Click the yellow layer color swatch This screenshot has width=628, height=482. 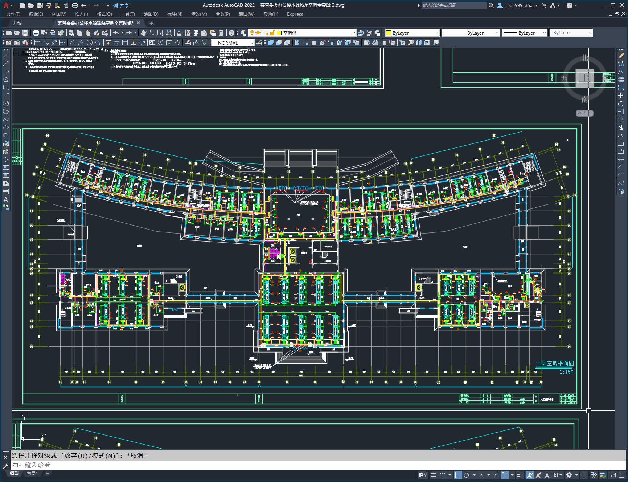pyautogui.click(x=279, y=33)
